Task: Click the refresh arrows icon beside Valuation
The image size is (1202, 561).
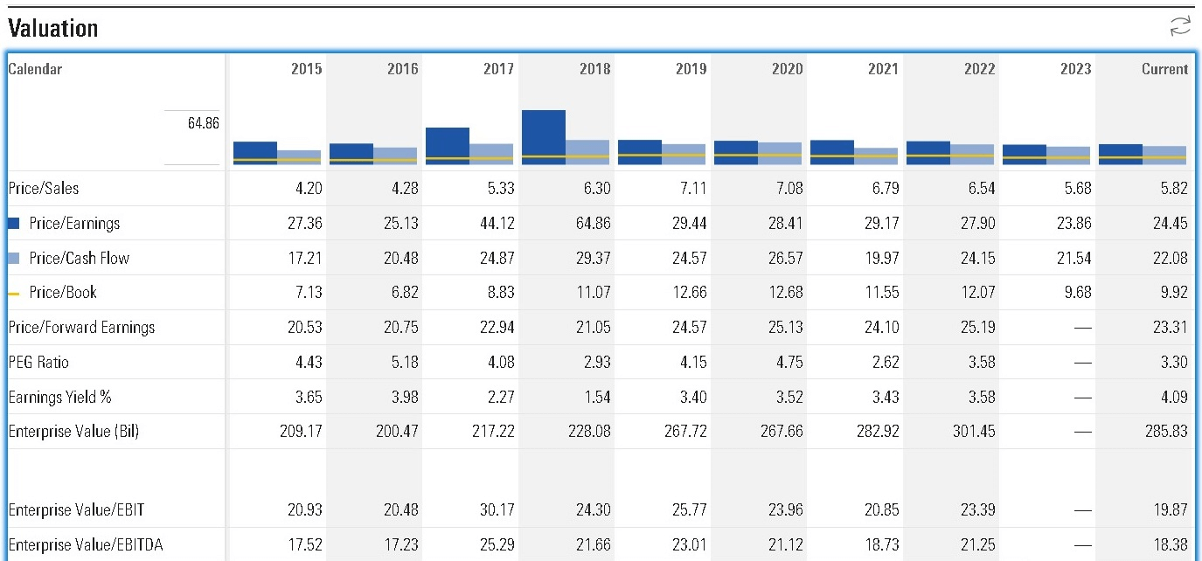Action: pyautogui.click(x=1179, y=27)
